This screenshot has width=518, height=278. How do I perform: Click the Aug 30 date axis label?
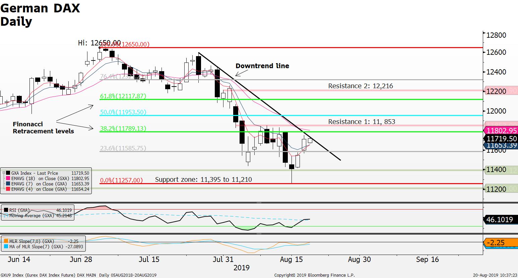[359, 259]
